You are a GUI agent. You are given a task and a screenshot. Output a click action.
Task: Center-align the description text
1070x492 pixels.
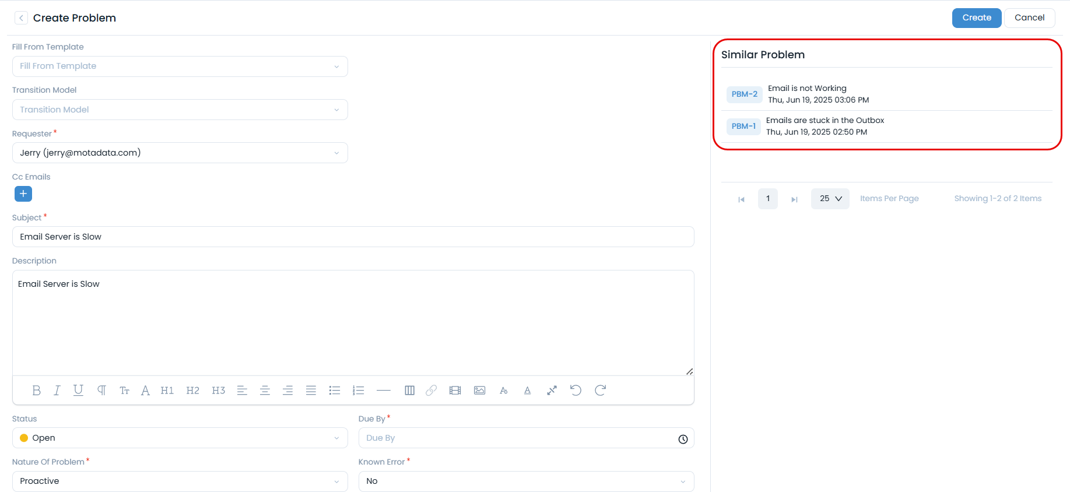(x=265, y=391)
